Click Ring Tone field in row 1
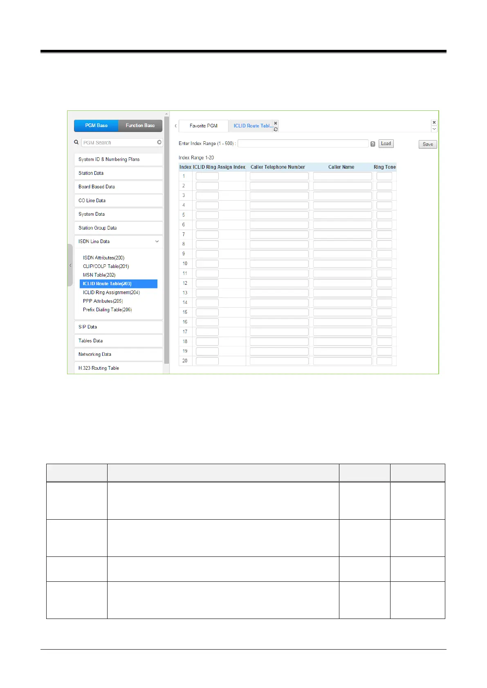 [x=384, y=176]
